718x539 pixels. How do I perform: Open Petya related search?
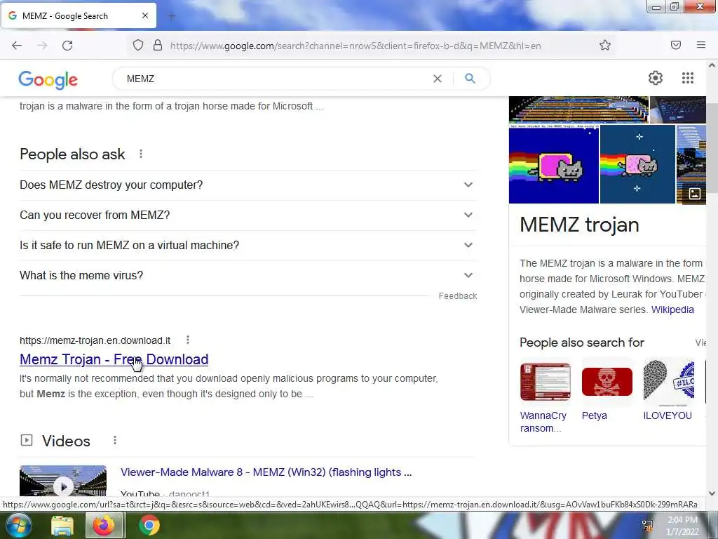coord(594,415)
